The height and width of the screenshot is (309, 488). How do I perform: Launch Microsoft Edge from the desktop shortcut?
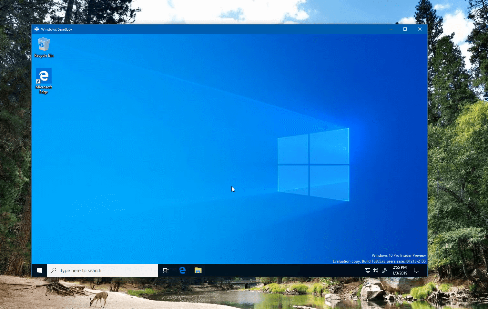(x=44, y=76)
